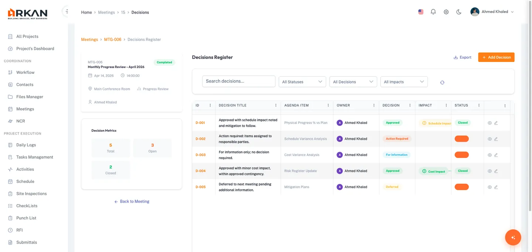View D-002 details with eye icon
532x252 pixels.
click(x=490, y=139)
